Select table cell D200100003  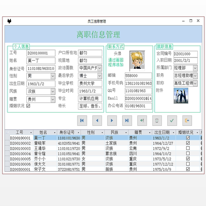21,148
